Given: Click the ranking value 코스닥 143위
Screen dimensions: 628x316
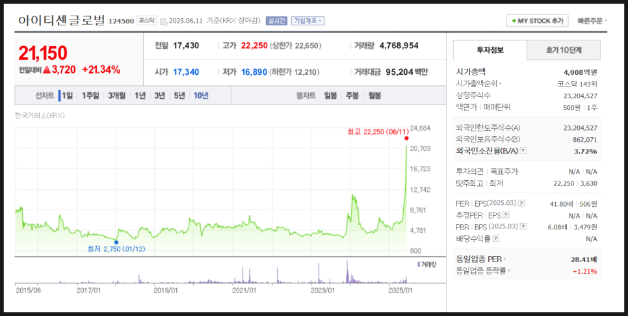Looking at the screenshot, I should click(577, 84).
